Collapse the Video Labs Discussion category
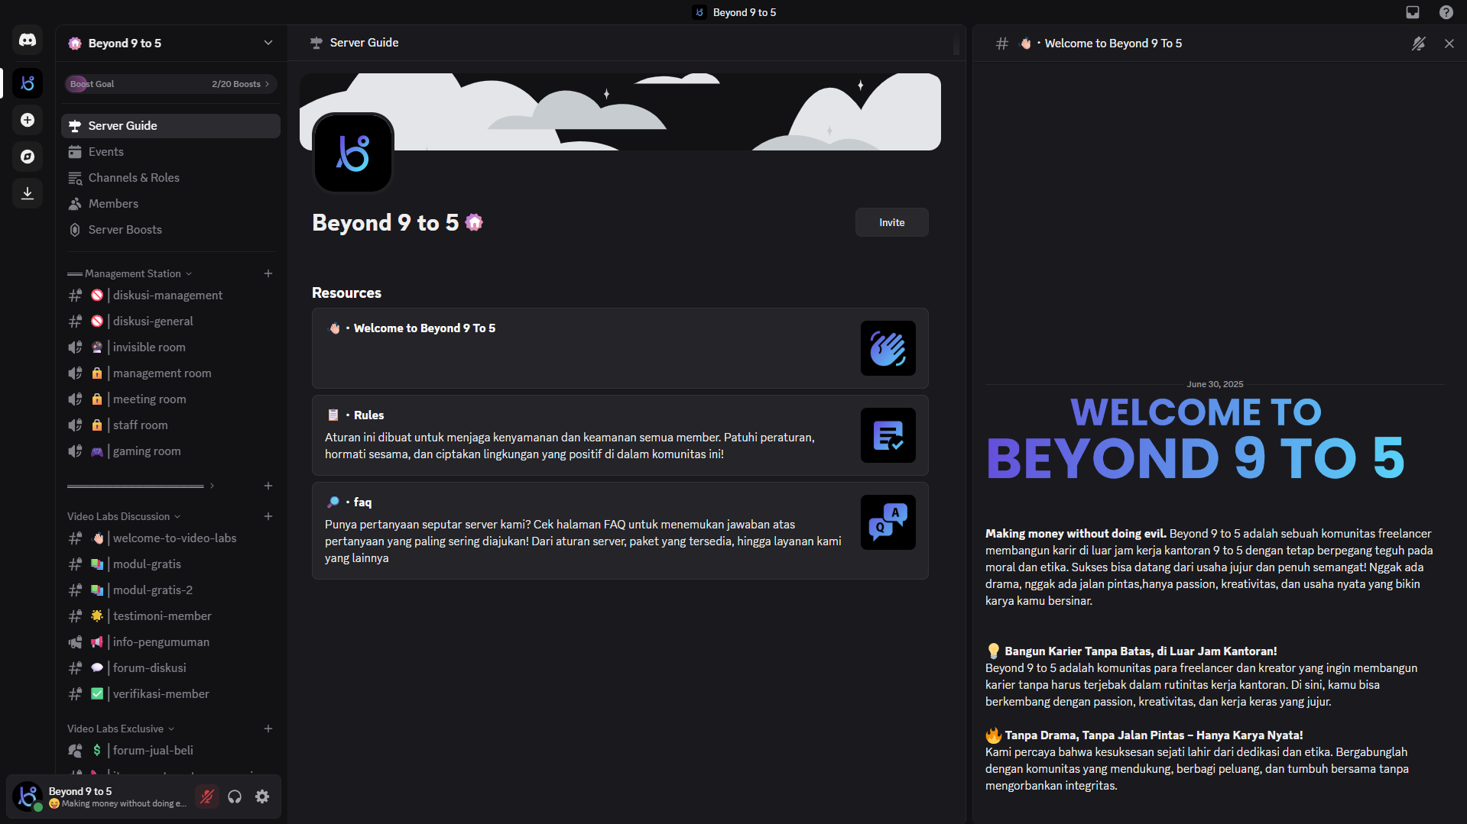Image resolution: width=1467 pixels, height=824 pixels. 124,516
